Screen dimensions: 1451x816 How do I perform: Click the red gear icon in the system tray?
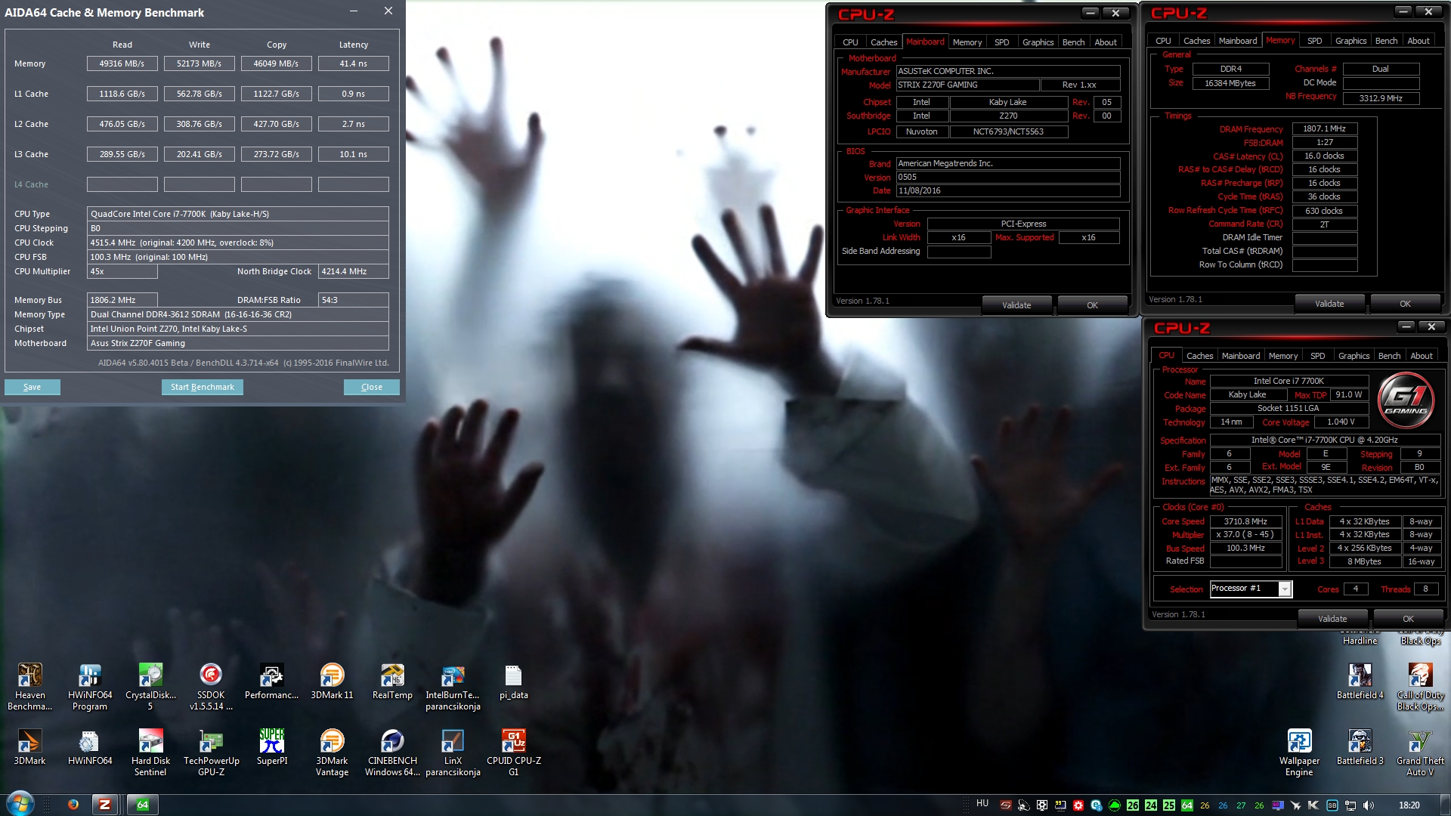[x=1078, y=805]
